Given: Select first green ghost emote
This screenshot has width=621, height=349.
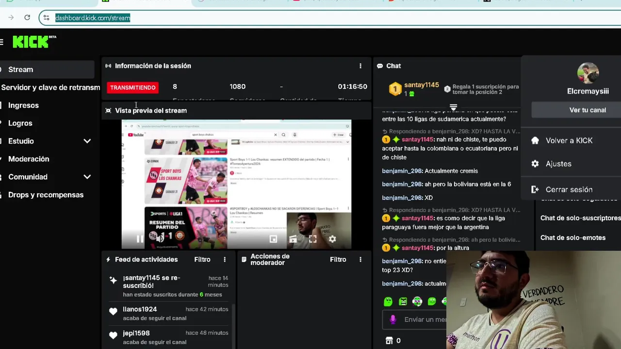Looking at the screenshot, I should click(x=388, y=301).
